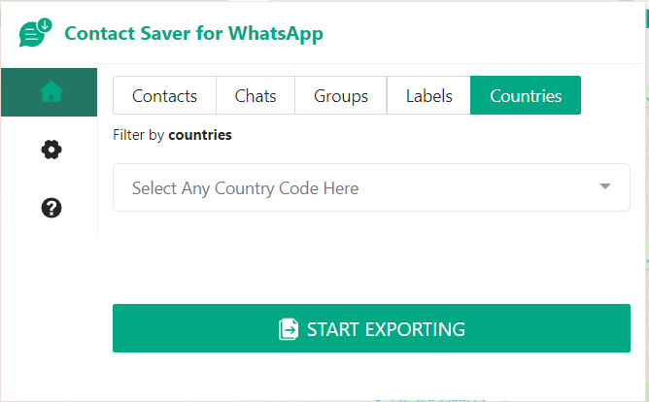This screenshot has width=649, height=402.
Task: Open Help via the question mark icon
Action: tap(51, 207)
